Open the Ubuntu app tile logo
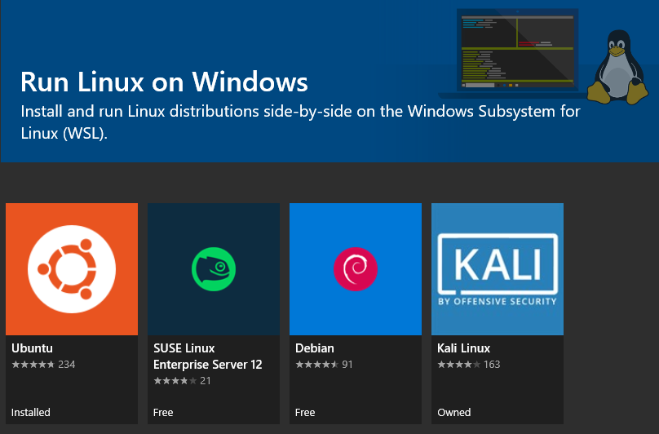Screen dimensions: 659x434 pos(72,269)
